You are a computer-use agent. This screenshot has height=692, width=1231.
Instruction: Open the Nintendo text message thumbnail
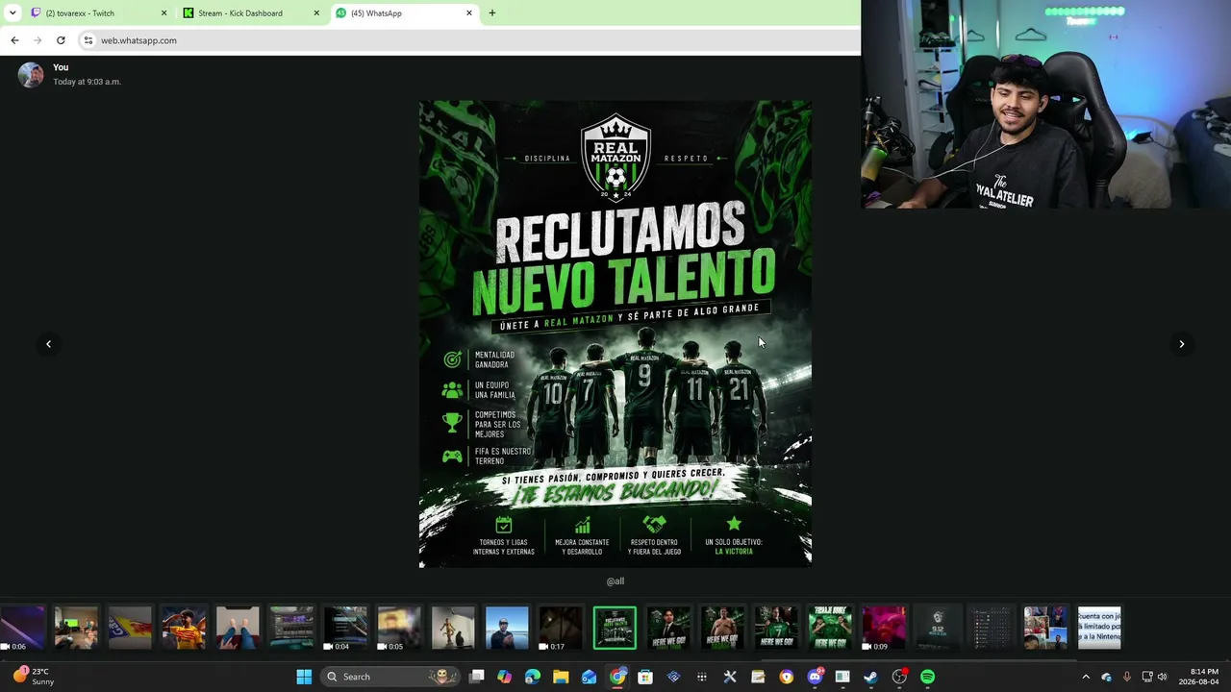[x=1099, y=628]
